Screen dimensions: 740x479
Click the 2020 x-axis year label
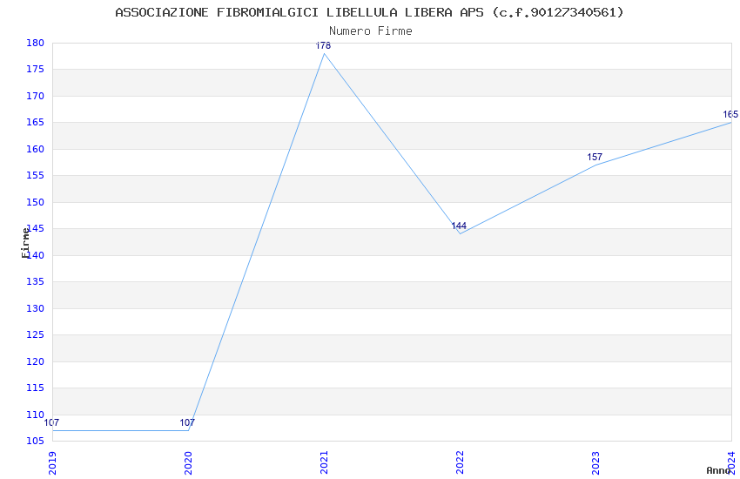pos(188,462)
